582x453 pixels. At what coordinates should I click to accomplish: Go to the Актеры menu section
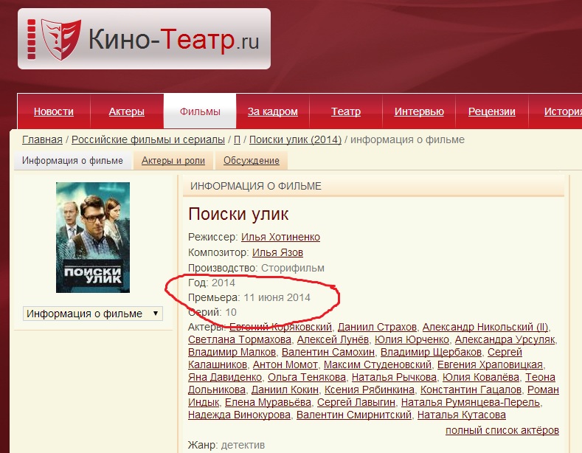click(x=127, y=111)
